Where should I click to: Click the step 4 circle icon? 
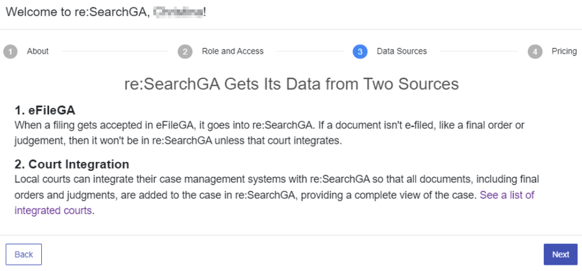[x=535, y=52]
